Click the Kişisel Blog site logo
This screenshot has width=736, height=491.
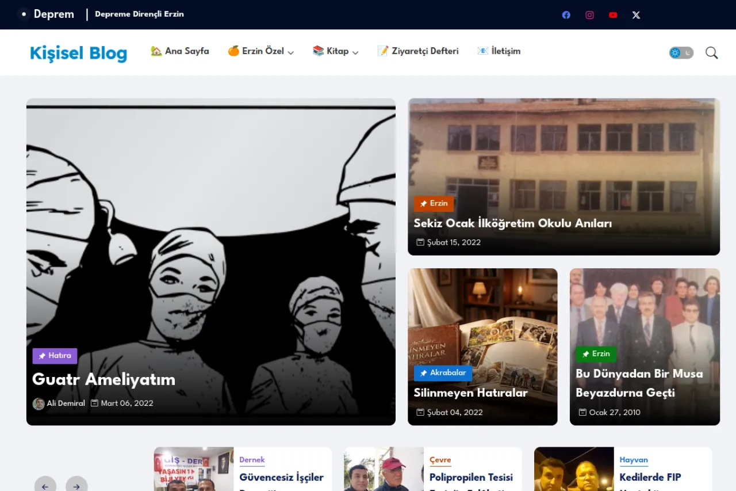(x=78, y=53)
